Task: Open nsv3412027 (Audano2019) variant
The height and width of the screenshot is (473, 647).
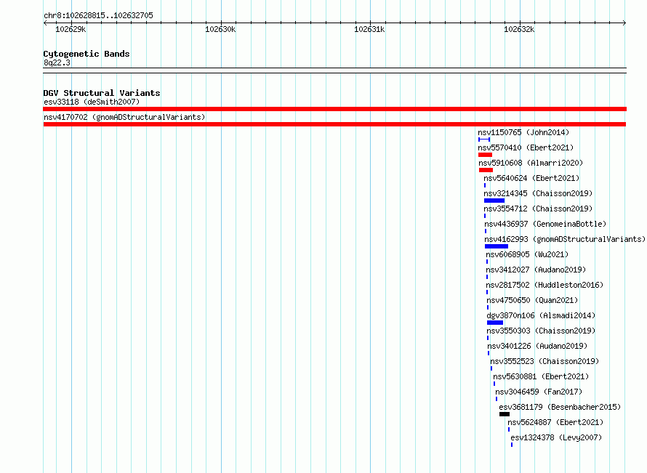Action: [x=536, y=270]
